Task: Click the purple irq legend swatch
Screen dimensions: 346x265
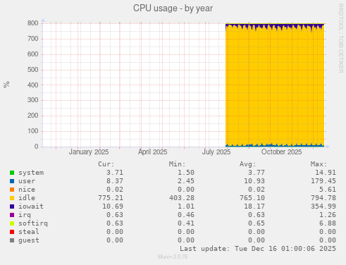Action: (12, 215)
